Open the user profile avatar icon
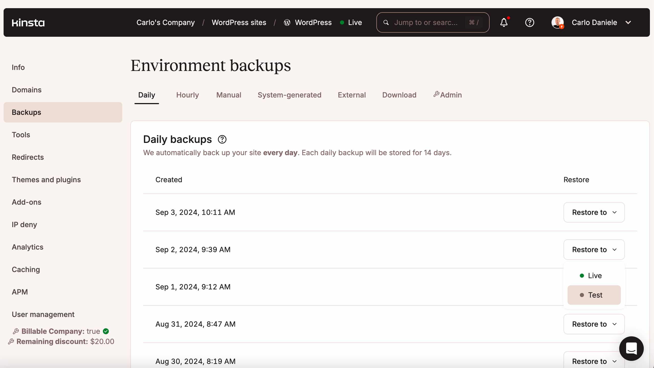The image size is (654, 368). (x=558, y=22)
